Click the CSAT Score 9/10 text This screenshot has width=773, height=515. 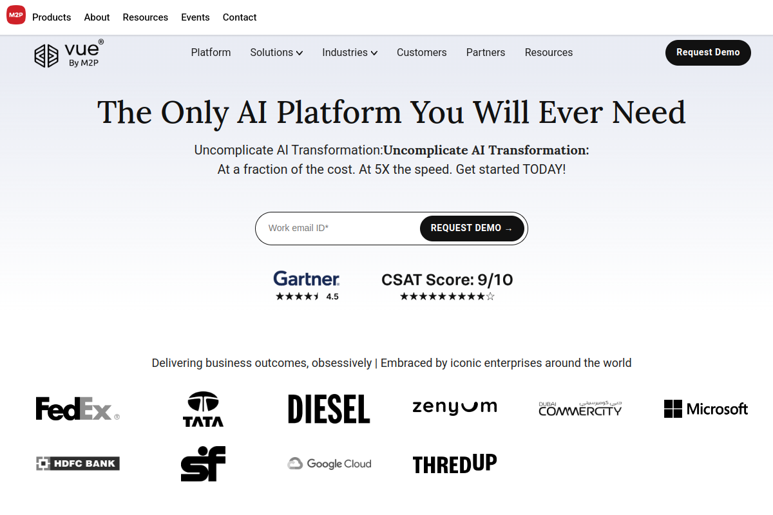coord(447,279)
